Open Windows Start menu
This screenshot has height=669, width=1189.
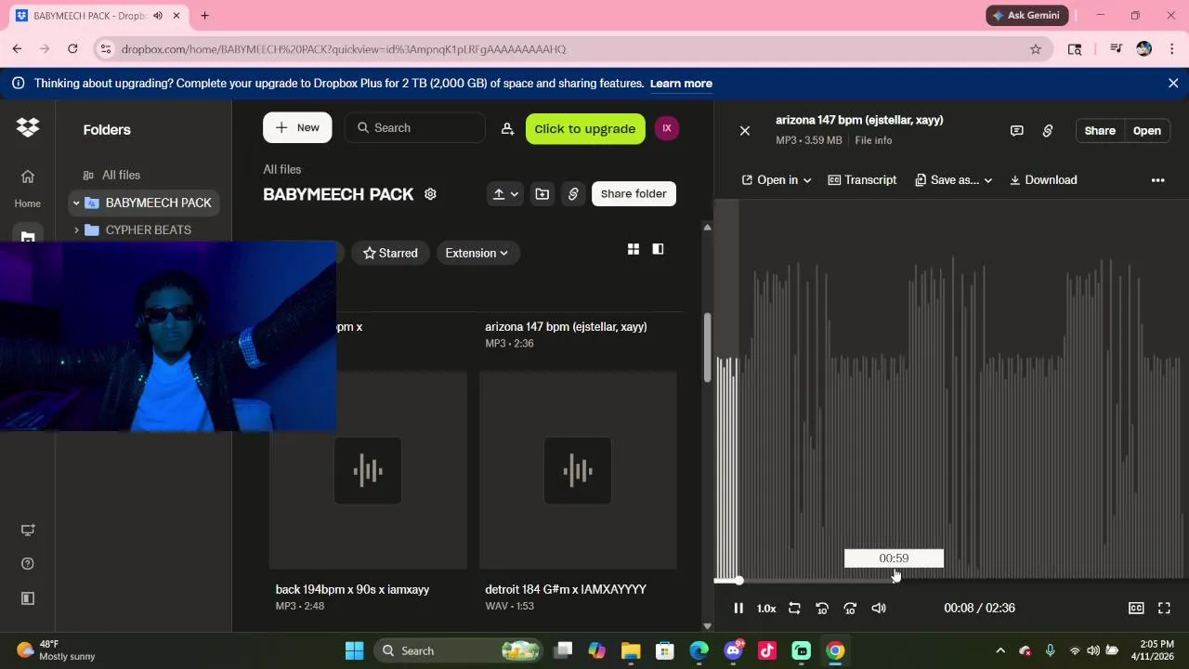pos(354,650)
